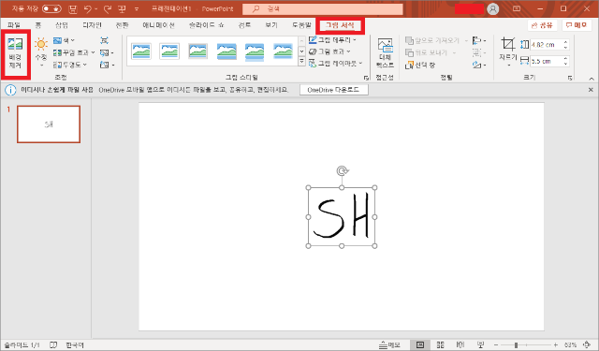
Task: Expand the picture styles gallery More arrow
Action: pyautogui.click(x=301, y=62)
